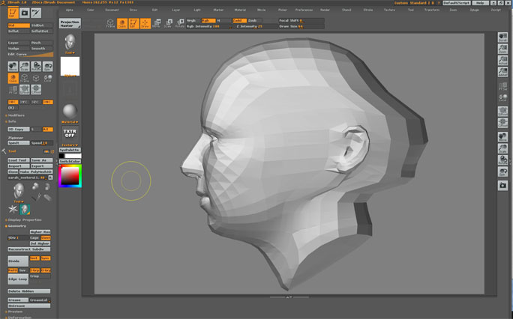Select the Move icon in top shelf
Viewport: 513px width, 319px height.
click(157, 23)
